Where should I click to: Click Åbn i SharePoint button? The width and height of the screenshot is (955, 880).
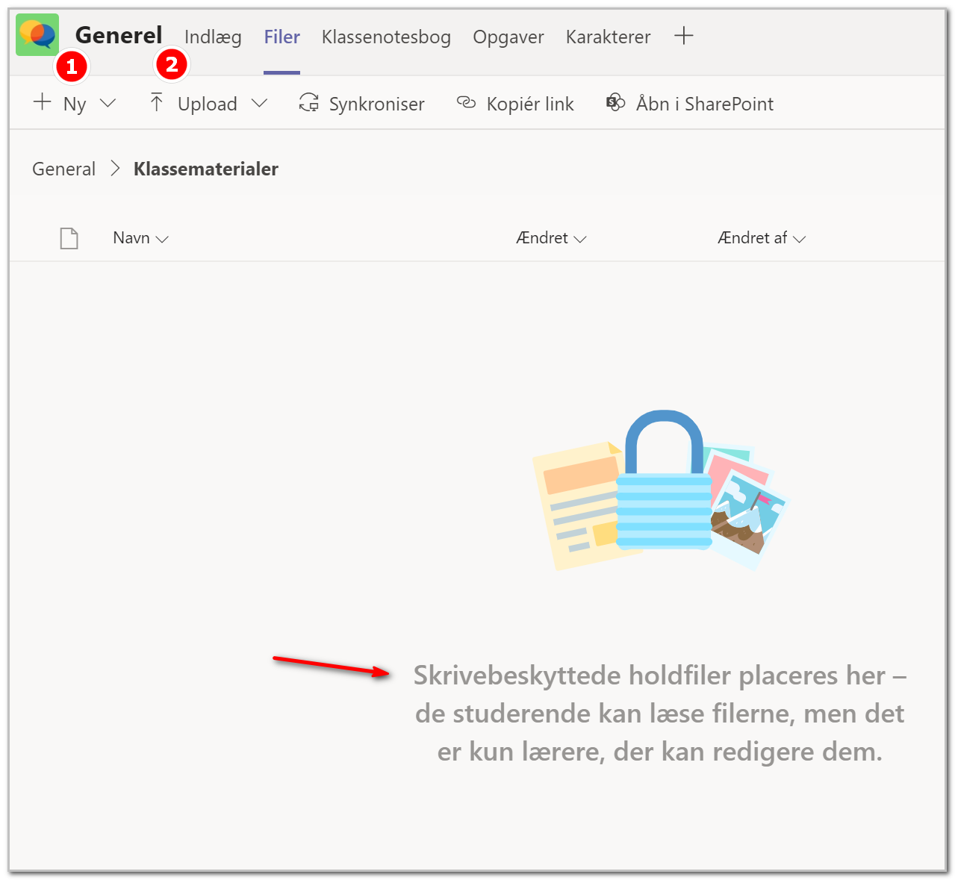click(x=689, y=103)
